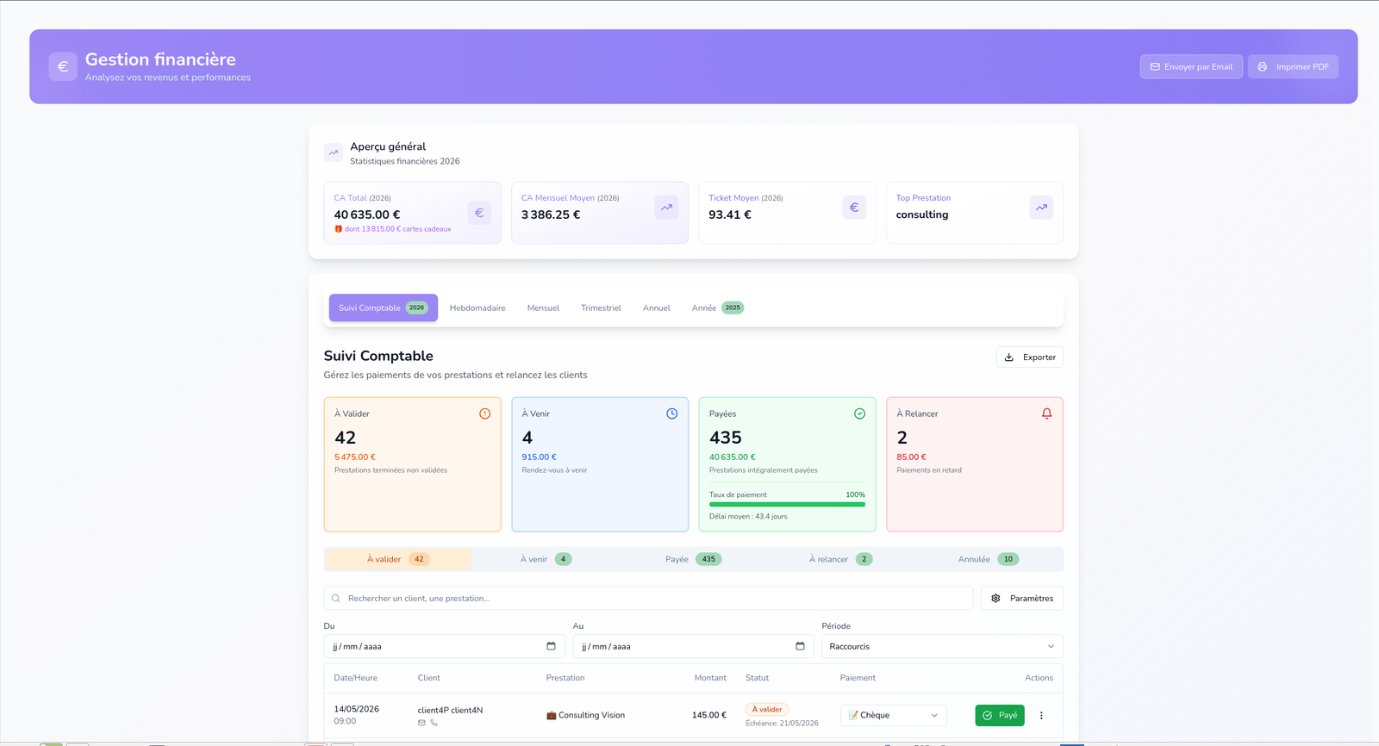The height and width of the screenshot is (746, 1379).
Task: Focus the Rechercher un client search field
Action: point(648,598)
